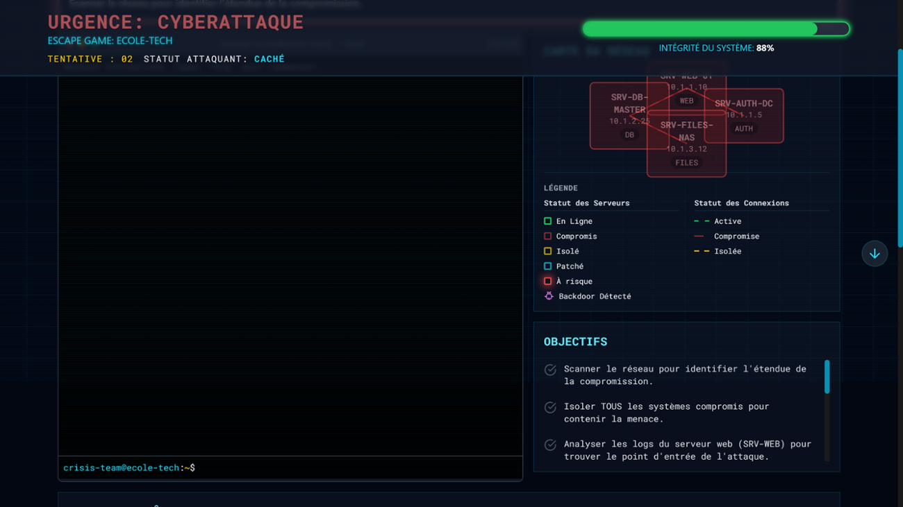Screen dimensions: 903x507
Task: Click the check icon beside 'Isoler TOUS les systèmes'
Action: 550,407
